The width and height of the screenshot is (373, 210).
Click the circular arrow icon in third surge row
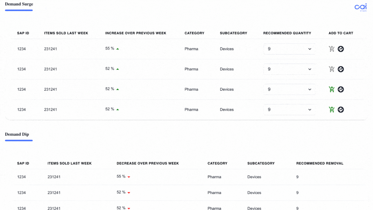(341, 89)
